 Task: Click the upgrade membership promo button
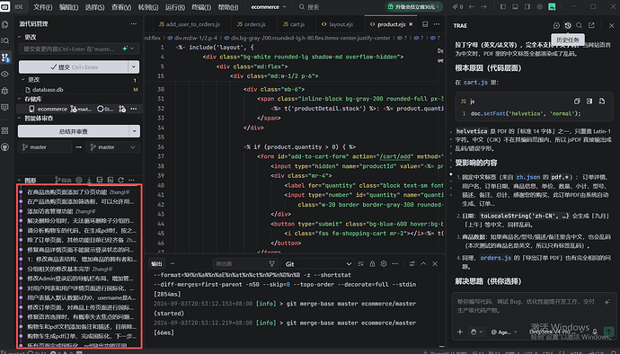pyautogui.click(x=414, y=6)
